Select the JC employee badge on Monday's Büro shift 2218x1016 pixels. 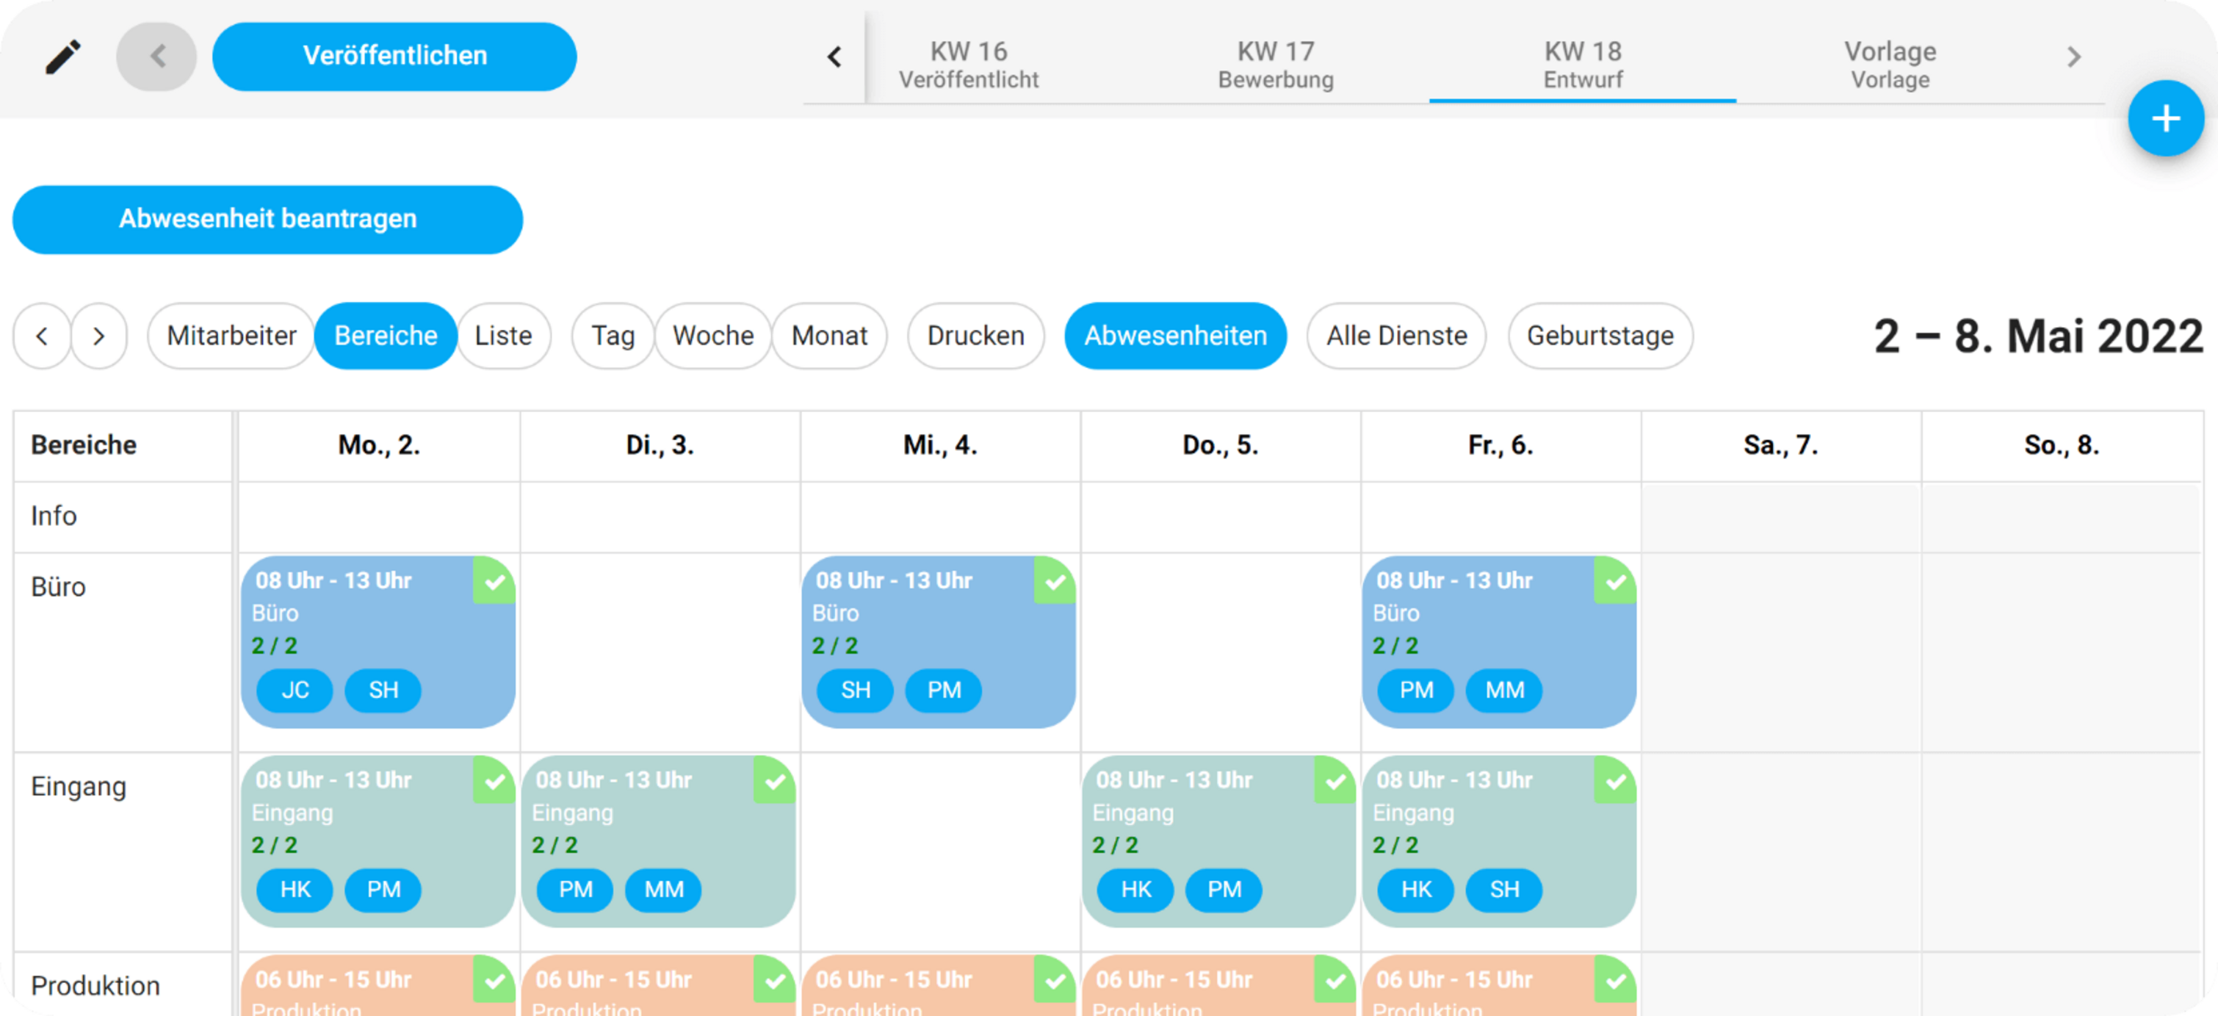294,691
